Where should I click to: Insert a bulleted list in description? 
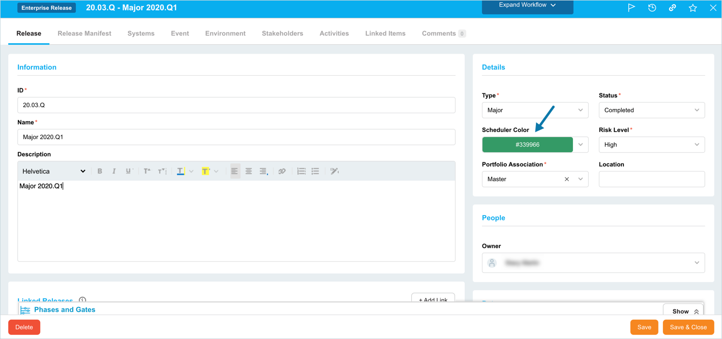click(x=315, y=172)
